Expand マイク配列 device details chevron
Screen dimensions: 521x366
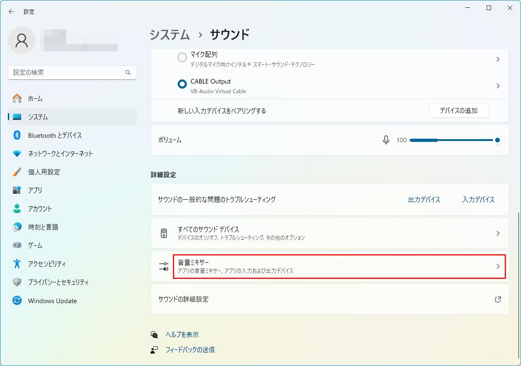[x=498, y=59]
